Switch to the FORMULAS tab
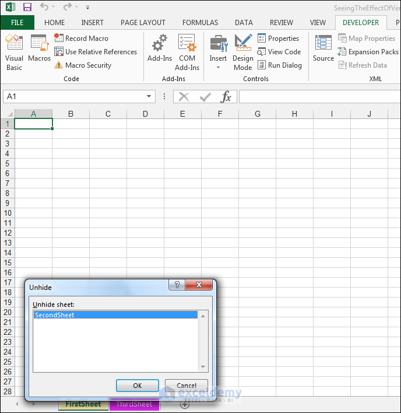The width and height of the screenshot is (401, 413). coord(200,23)
